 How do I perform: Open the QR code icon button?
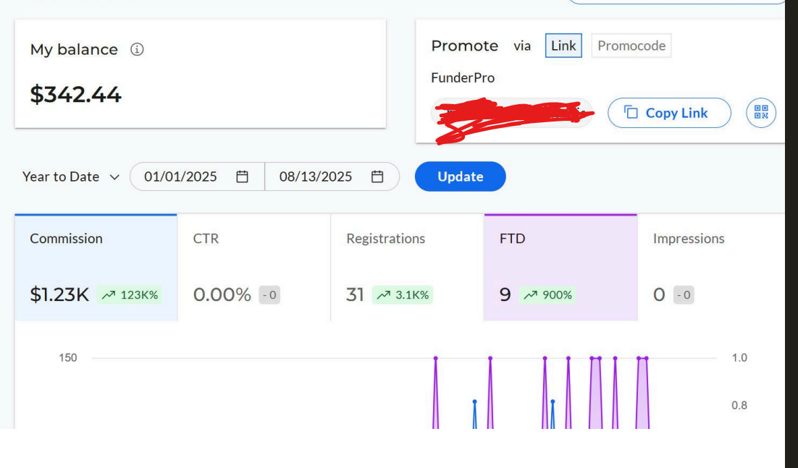tap(760, 113)
